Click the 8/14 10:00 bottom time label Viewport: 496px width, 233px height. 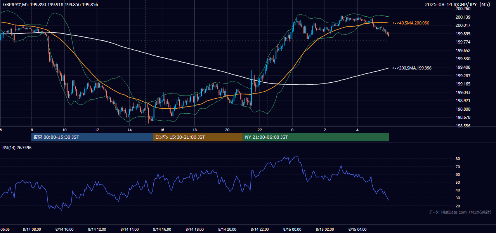[64, 229]
